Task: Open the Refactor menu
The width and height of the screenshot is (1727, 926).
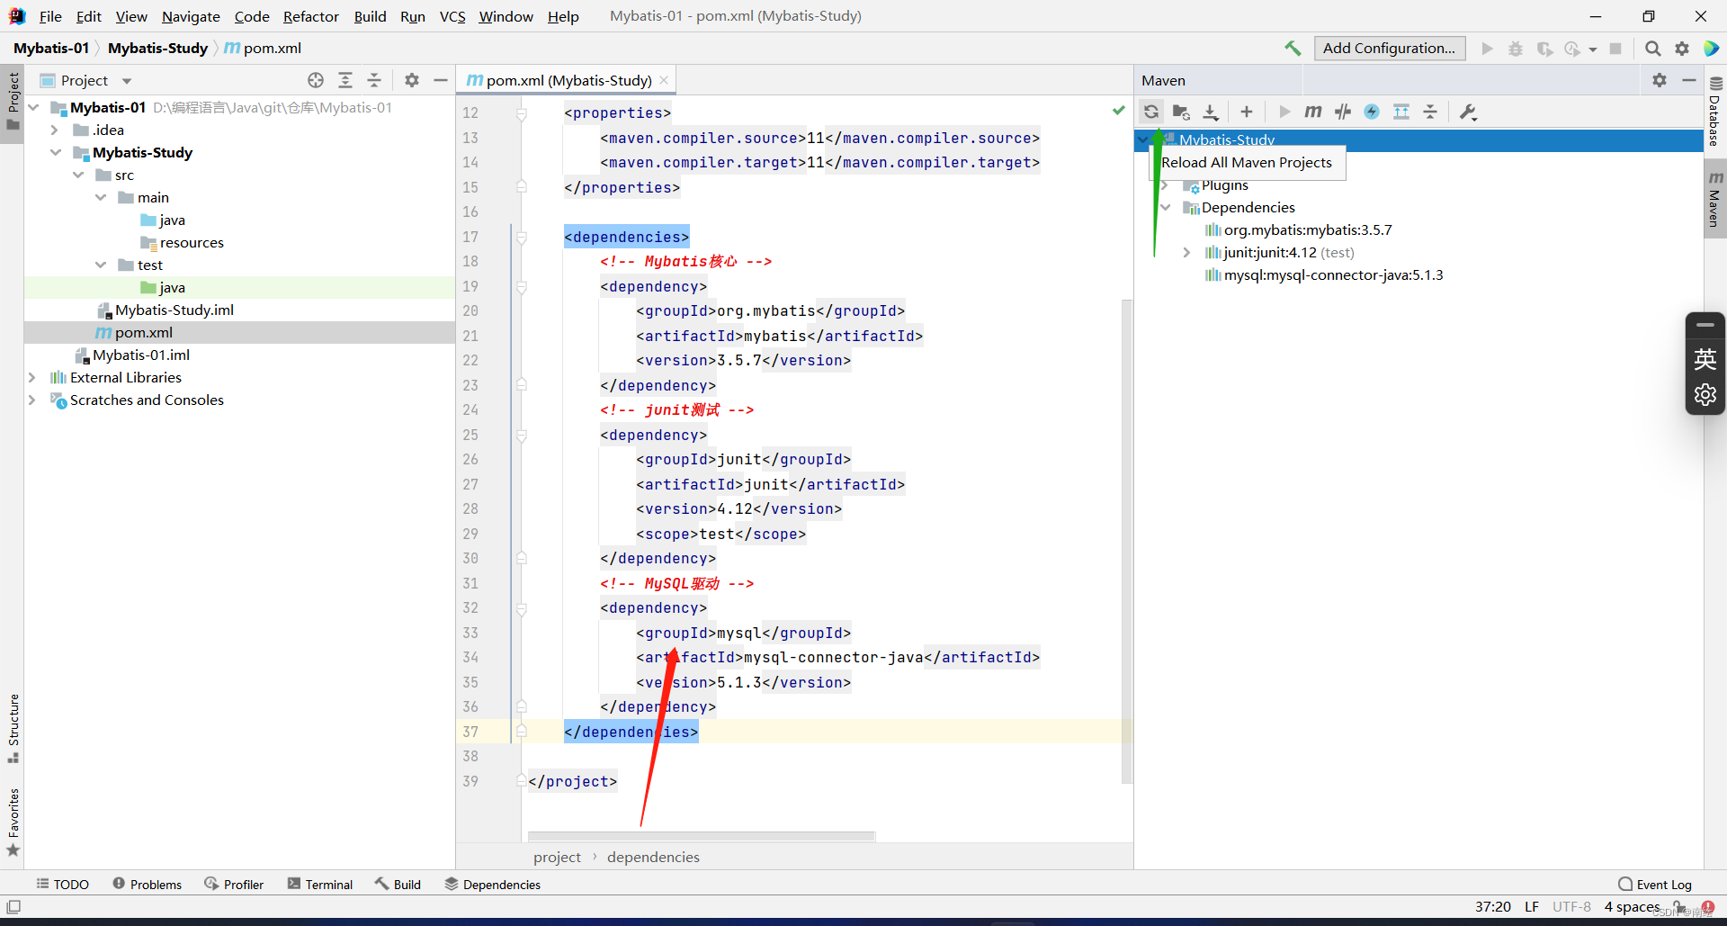Action: point(310,16)
